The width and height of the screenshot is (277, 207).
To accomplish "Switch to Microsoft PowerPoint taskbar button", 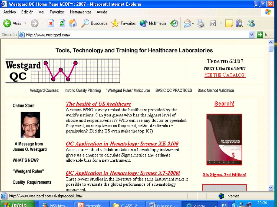I will (x=91, y=204).
